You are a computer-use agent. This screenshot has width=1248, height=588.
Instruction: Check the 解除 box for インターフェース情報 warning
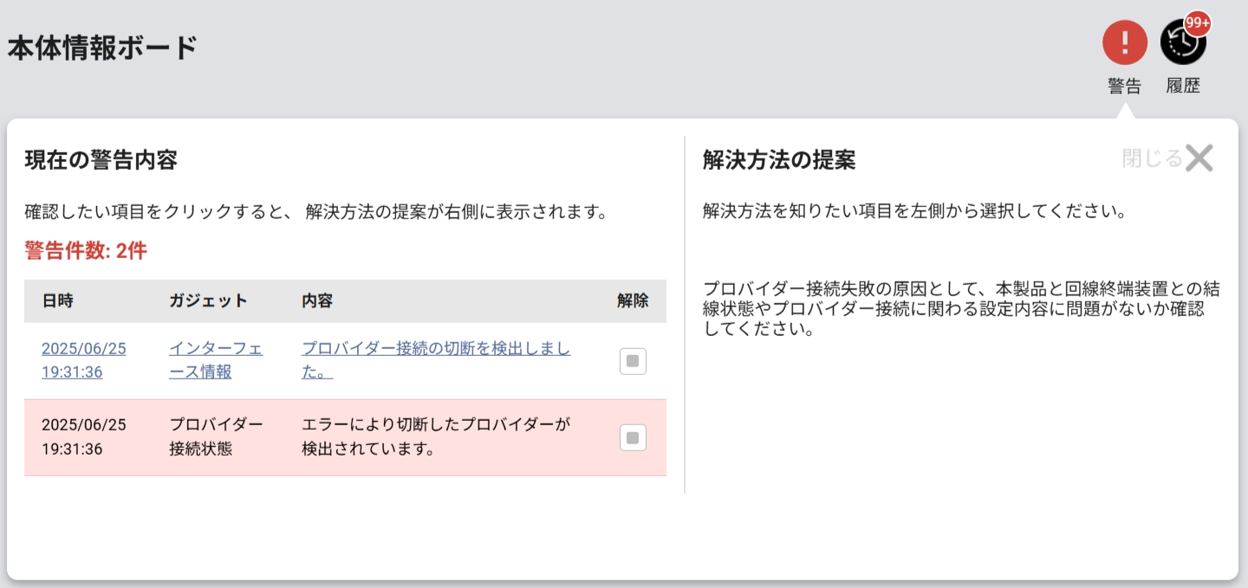pos(633,361)
